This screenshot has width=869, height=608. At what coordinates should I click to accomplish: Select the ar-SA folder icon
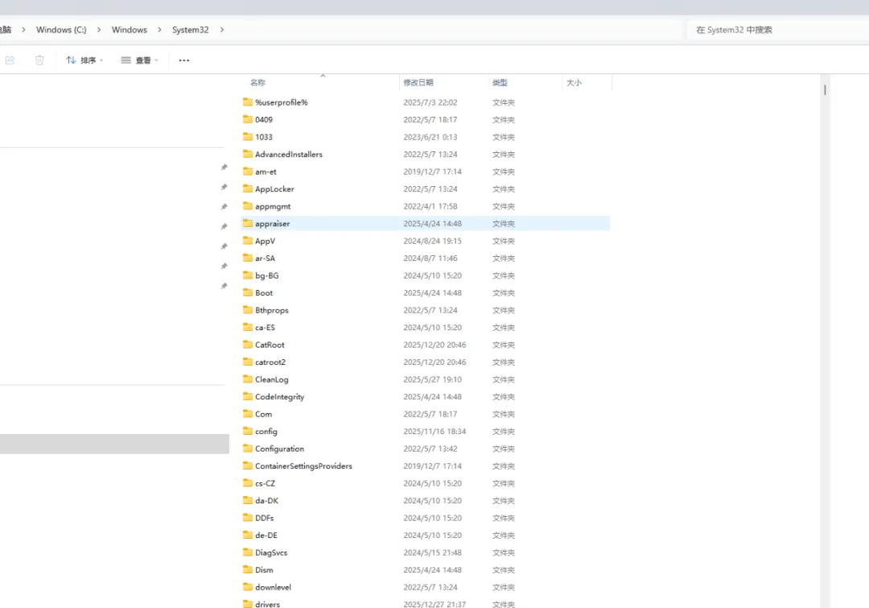(x=248, y=258)
